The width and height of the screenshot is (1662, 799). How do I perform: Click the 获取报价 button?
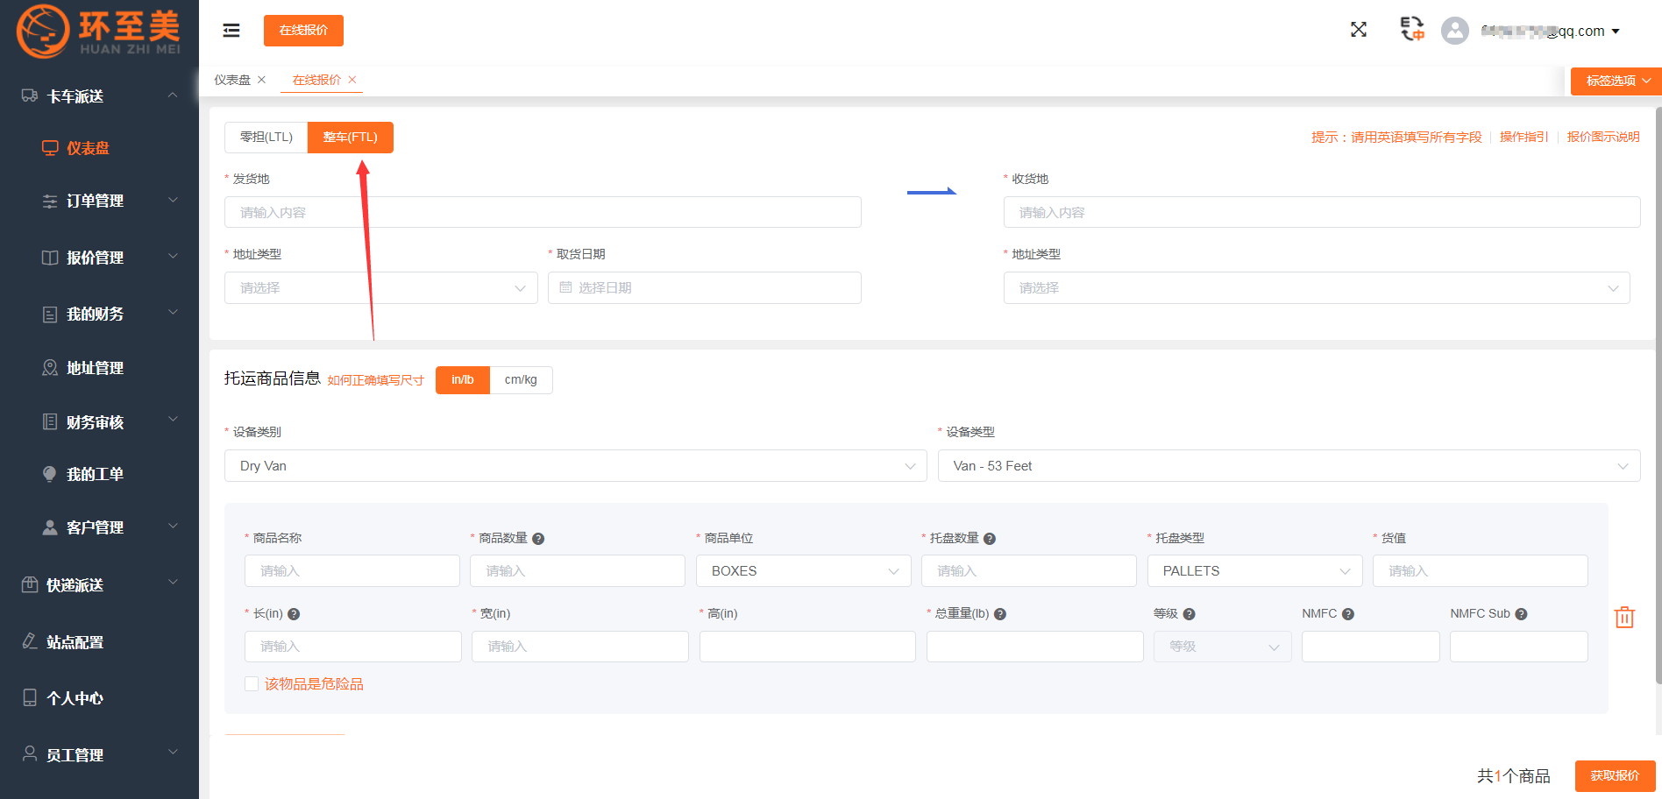click(x=1615, y=776)
